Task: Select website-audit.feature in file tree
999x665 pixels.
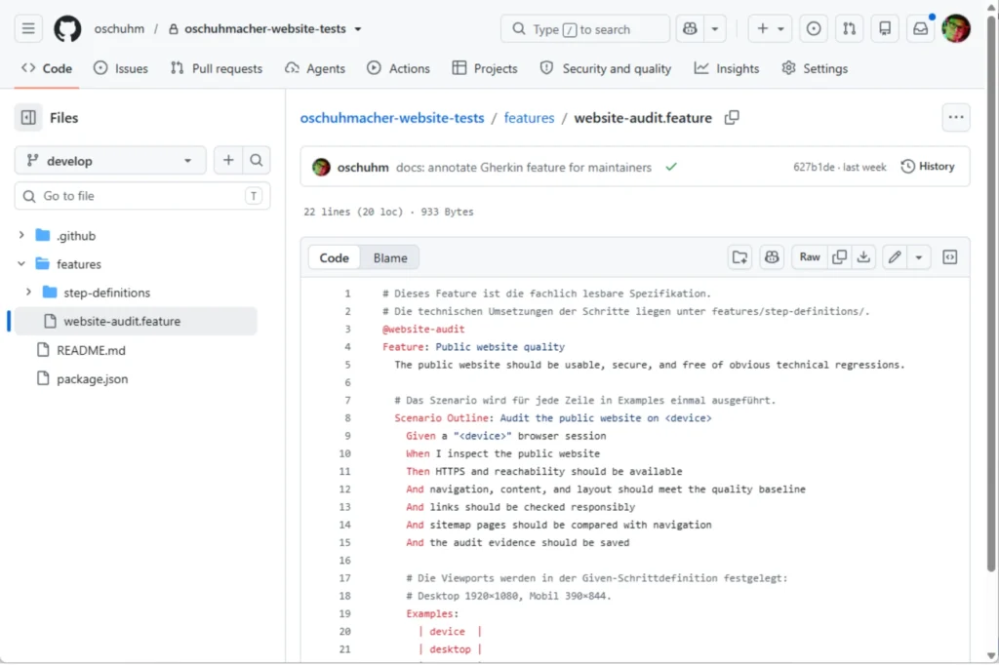Action: click(136, 321)
